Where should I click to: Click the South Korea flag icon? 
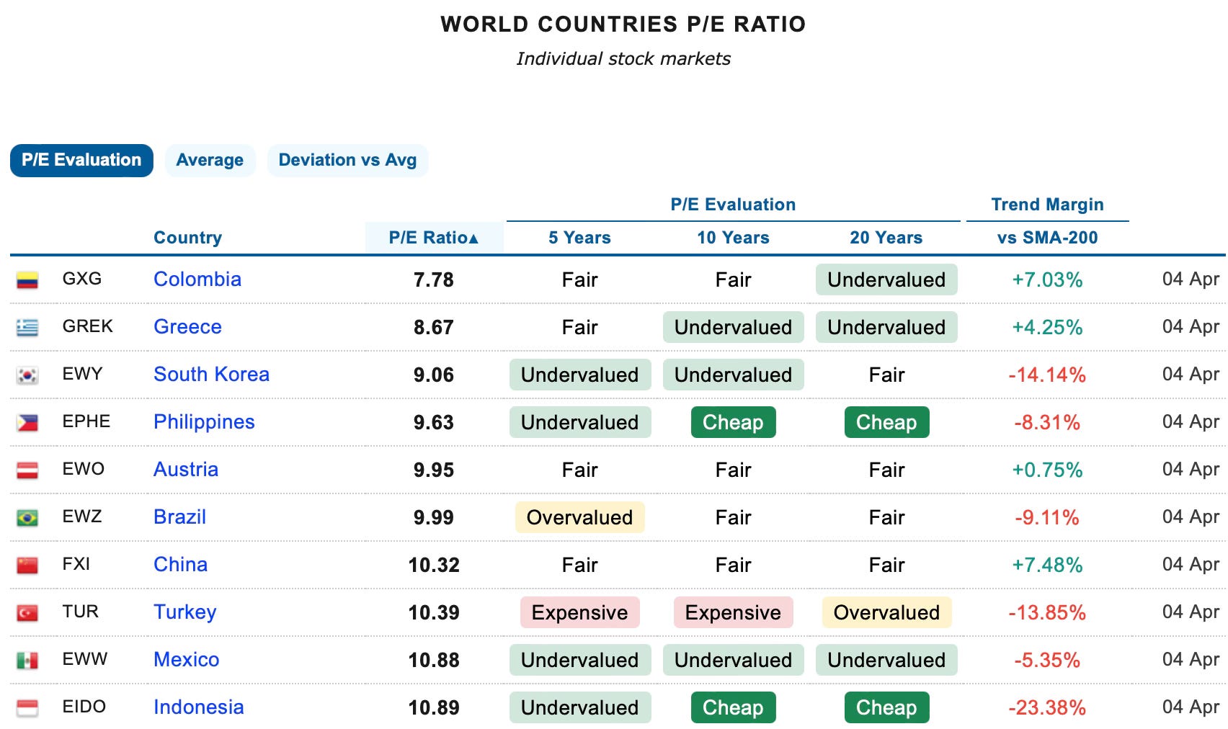click(27, 375)
